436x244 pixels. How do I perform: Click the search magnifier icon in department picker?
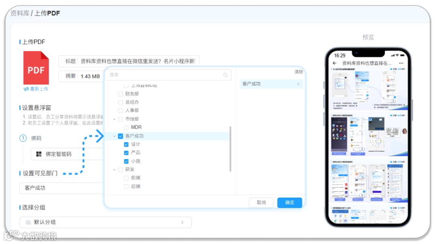(226, 75)
